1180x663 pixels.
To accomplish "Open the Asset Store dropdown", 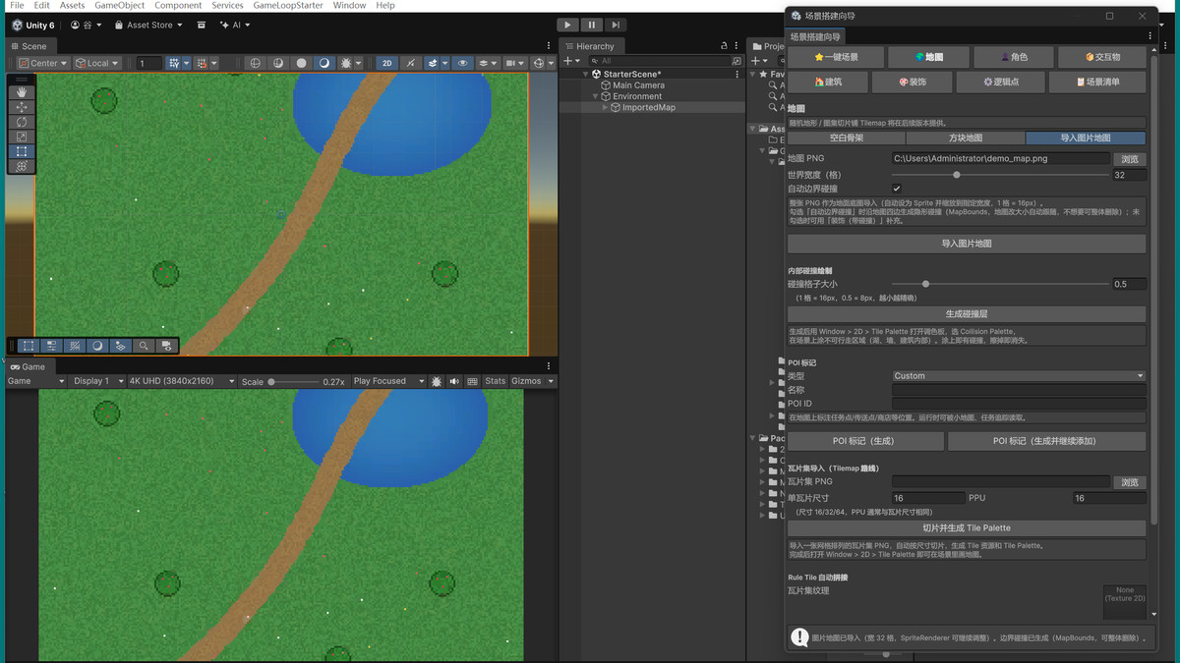I will click(x=148, y=25).
